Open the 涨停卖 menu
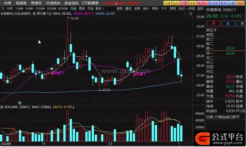Viewport: 247px width, 147px height. (x=21, y=3)
